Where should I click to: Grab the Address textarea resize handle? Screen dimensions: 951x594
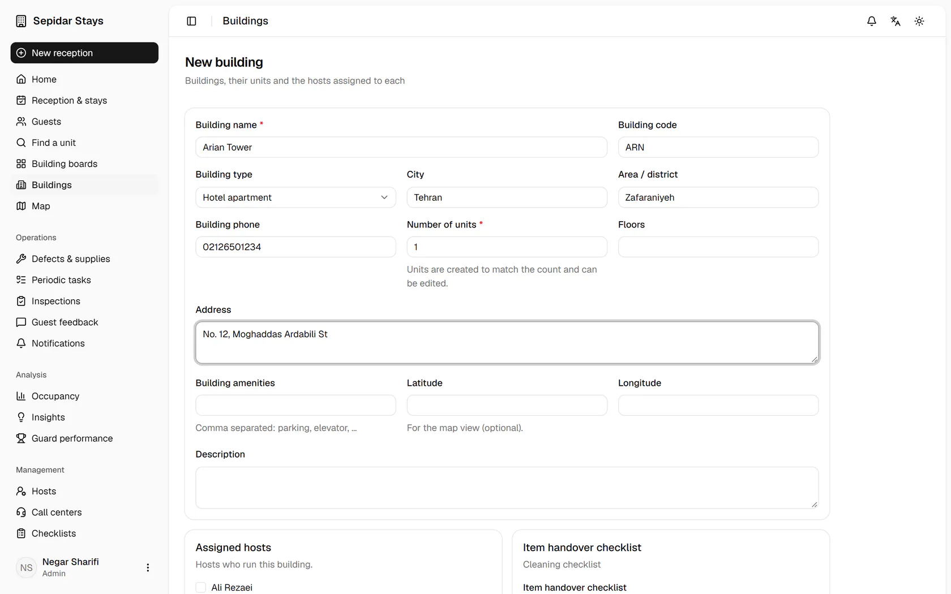[814, 359]
